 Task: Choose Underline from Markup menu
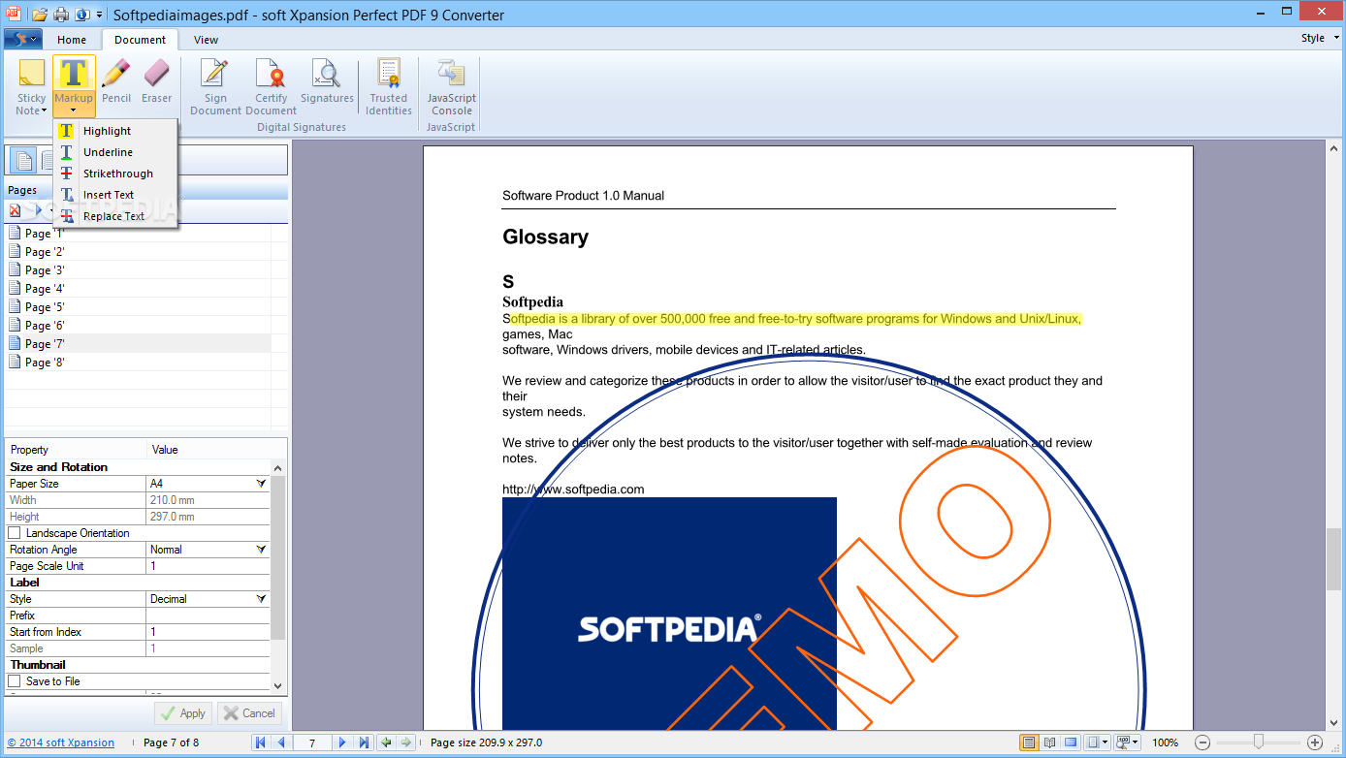115,152
